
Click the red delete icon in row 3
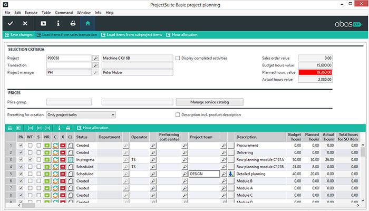[62, 159]
